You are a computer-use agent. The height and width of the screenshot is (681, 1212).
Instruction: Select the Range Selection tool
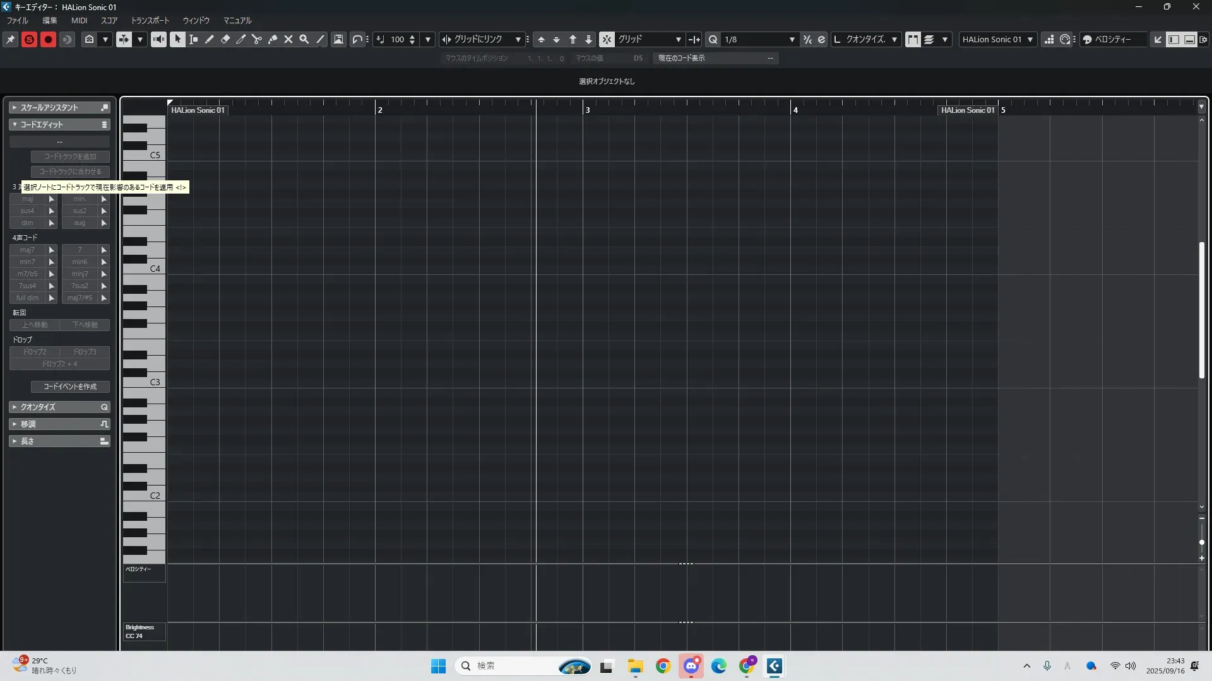pos(194,39)
